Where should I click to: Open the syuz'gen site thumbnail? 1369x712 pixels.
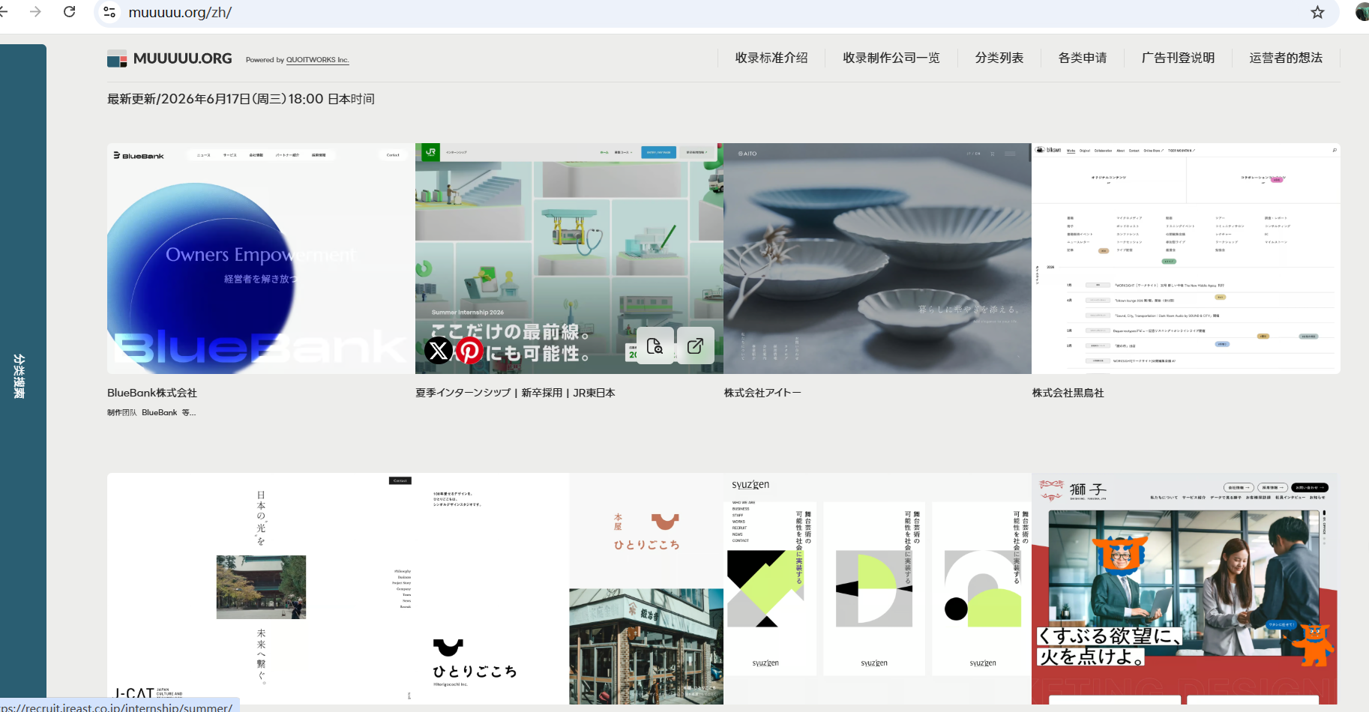point(877,588)
